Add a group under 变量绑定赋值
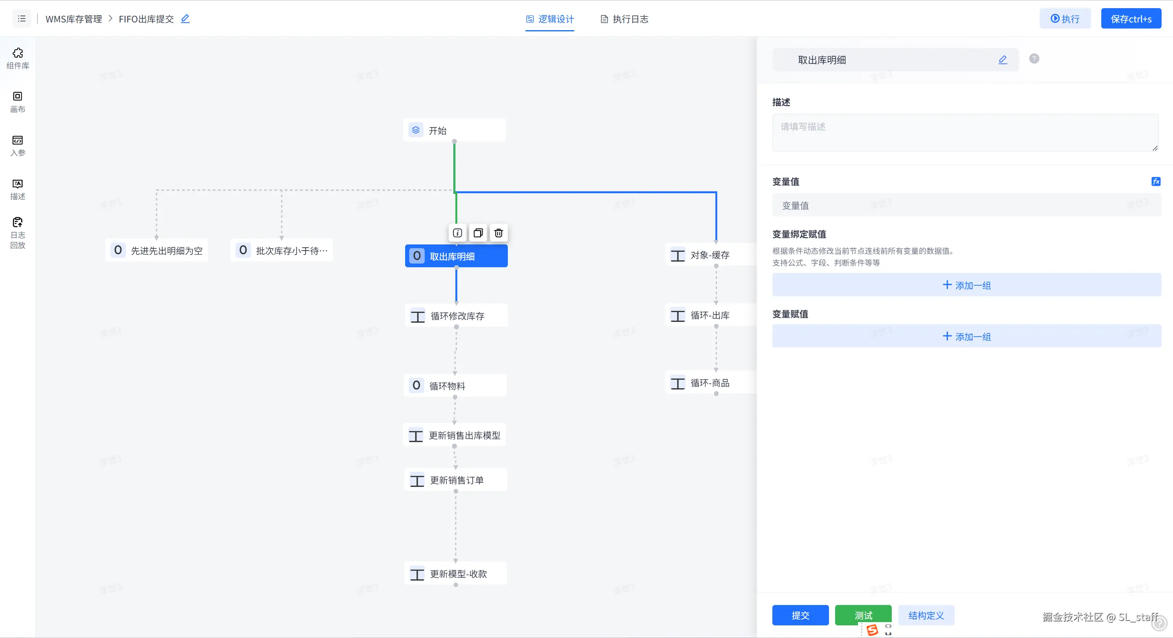The image size is (1173, 638). pos(966,285)
